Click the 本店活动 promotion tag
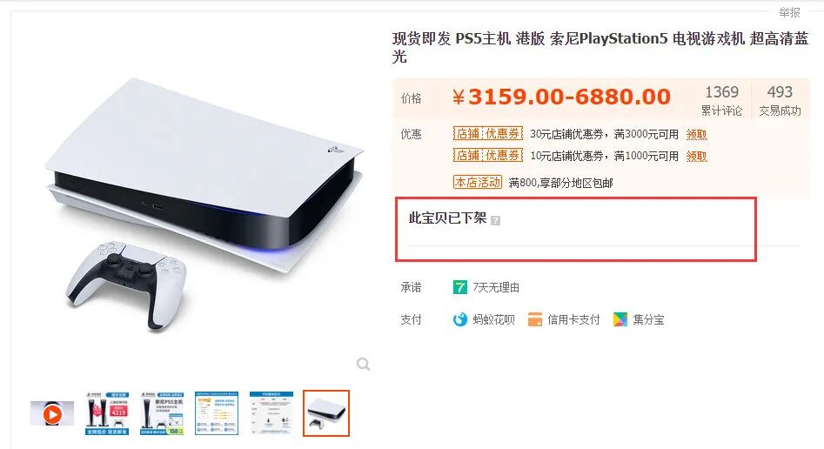 (477, 183)
